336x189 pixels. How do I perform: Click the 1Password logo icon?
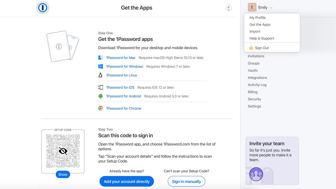point(43,8)
